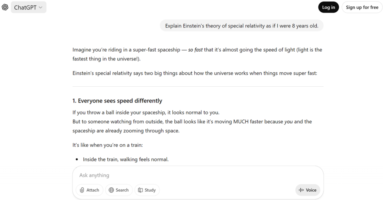The image size is (383, 200).
Task: Enable web Search with the globe icon
Action: 118,190
